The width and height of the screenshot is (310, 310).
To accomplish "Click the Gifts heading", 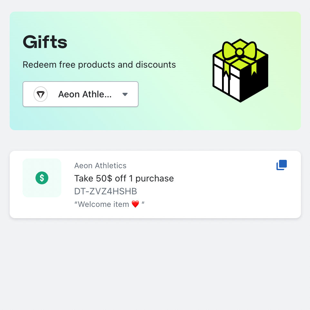I will 45,42.
